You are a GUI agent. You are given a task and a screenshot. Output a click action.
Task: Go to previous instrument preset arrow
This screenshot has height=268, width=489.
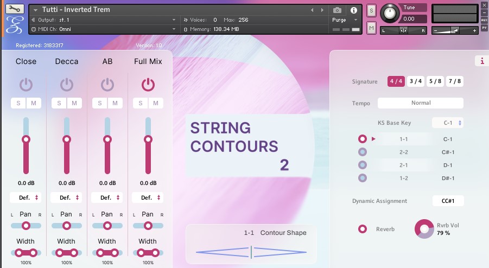[x=312, y=10]
